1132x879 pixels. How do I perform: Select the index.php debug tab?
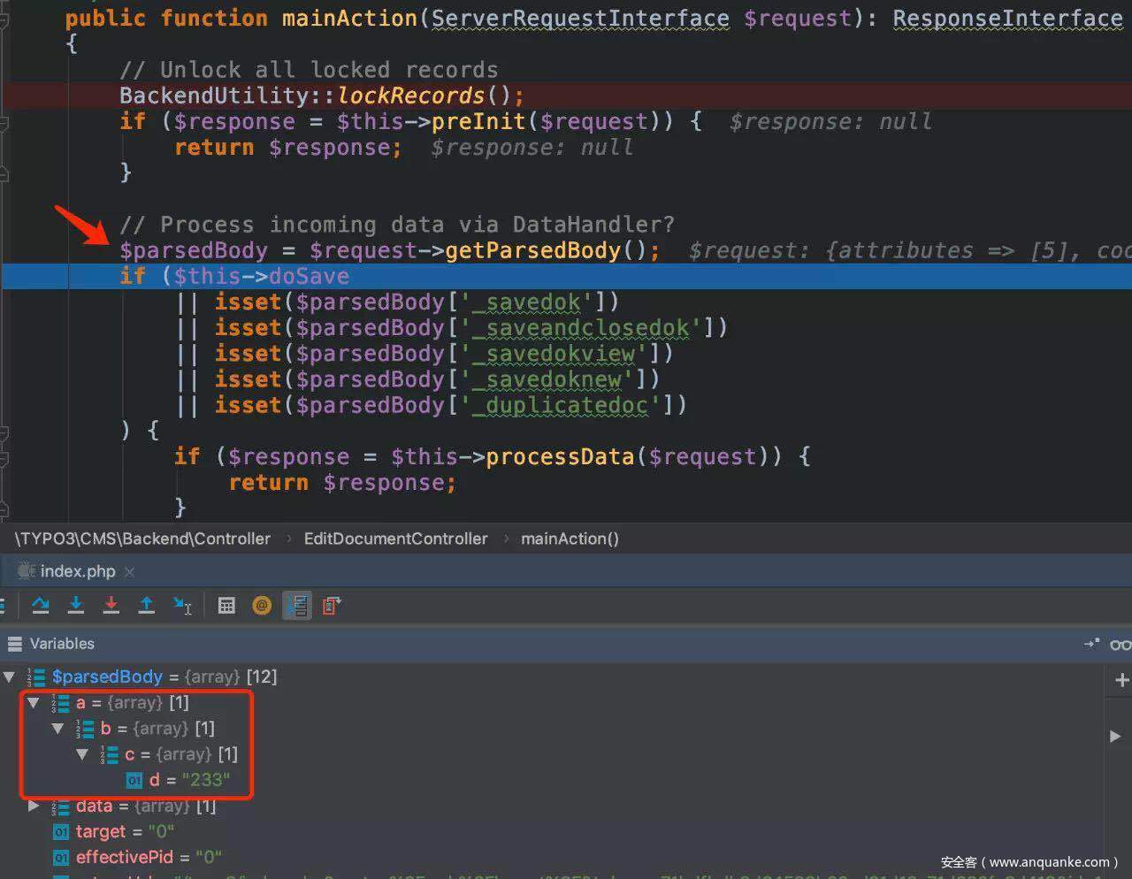point(77,571)
